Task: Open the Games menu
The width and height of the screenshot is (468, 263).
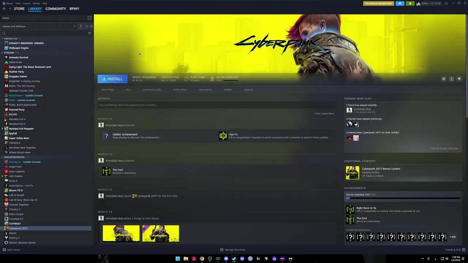Action: [x=36, y=3]
